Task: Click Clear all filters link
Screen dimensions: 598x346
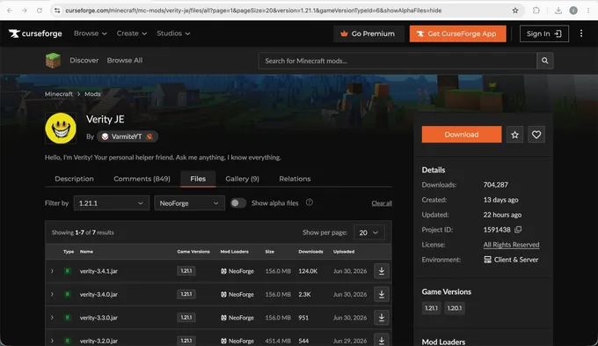Action: (382, 203)
